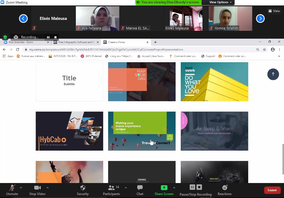Click the green encryption shield icon
This screenshot has height=198, width=284.
[x=5, y=37]
